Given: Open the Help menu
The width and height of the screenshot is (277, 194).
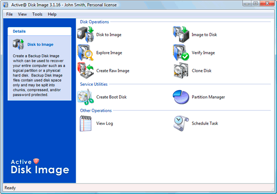Looking at the screenshot, I should 52,14.
